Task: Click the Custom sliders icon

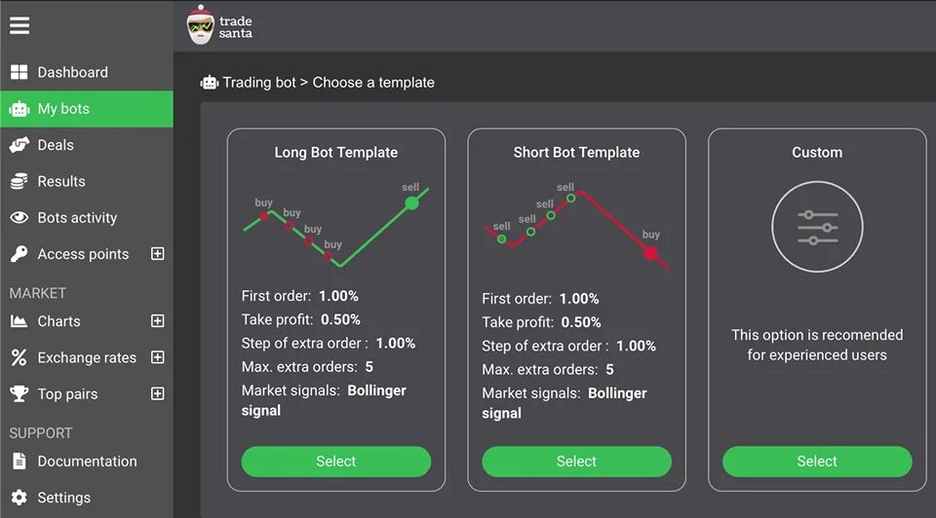Action: 817,227
